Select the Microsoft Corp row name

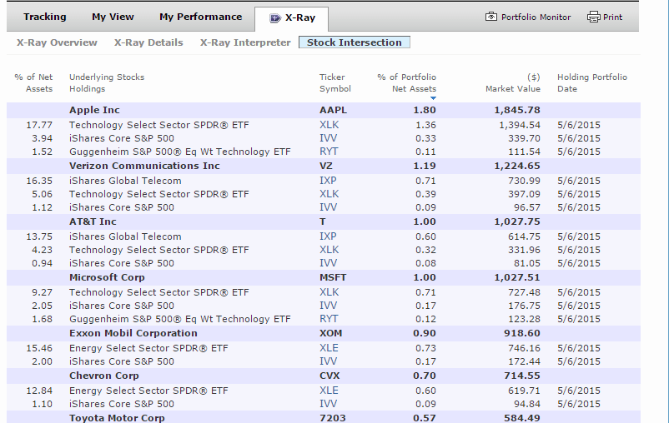[107, 277]
